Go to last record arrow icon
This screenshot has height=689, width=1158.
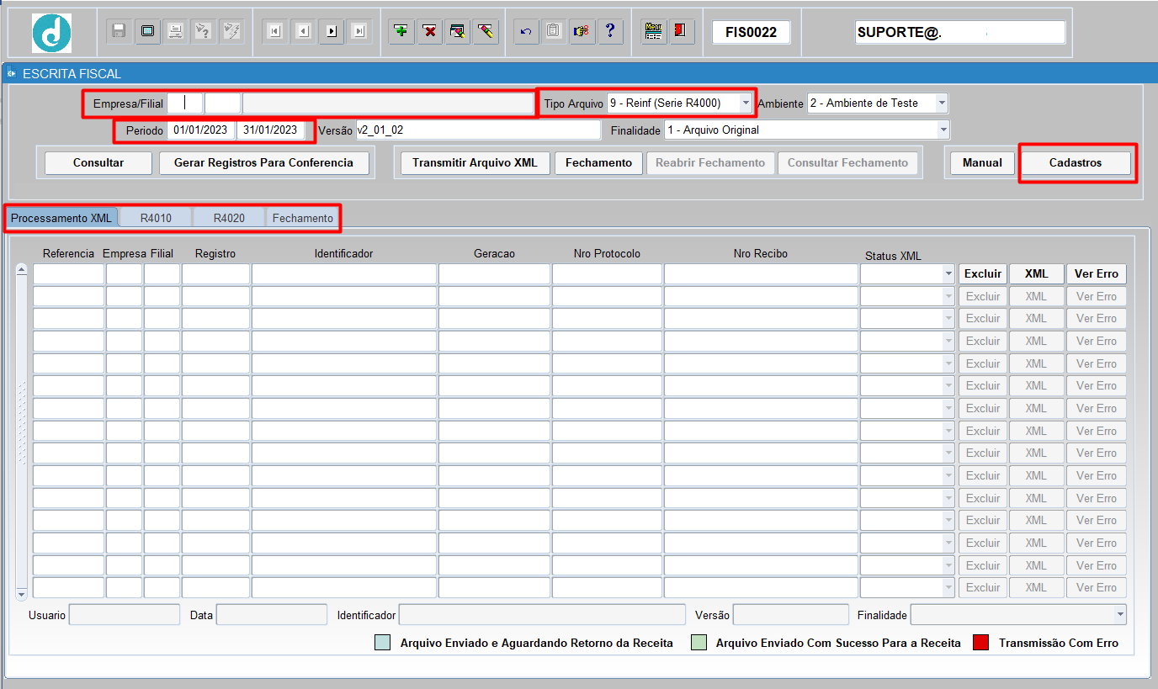pos(359,31)
